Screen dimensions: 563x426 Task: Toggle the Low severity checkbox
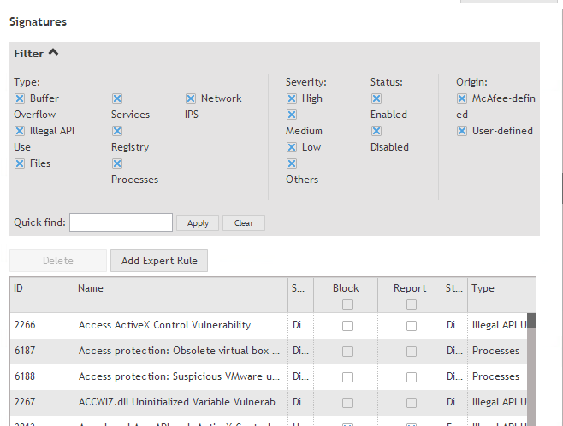[292, 147]
